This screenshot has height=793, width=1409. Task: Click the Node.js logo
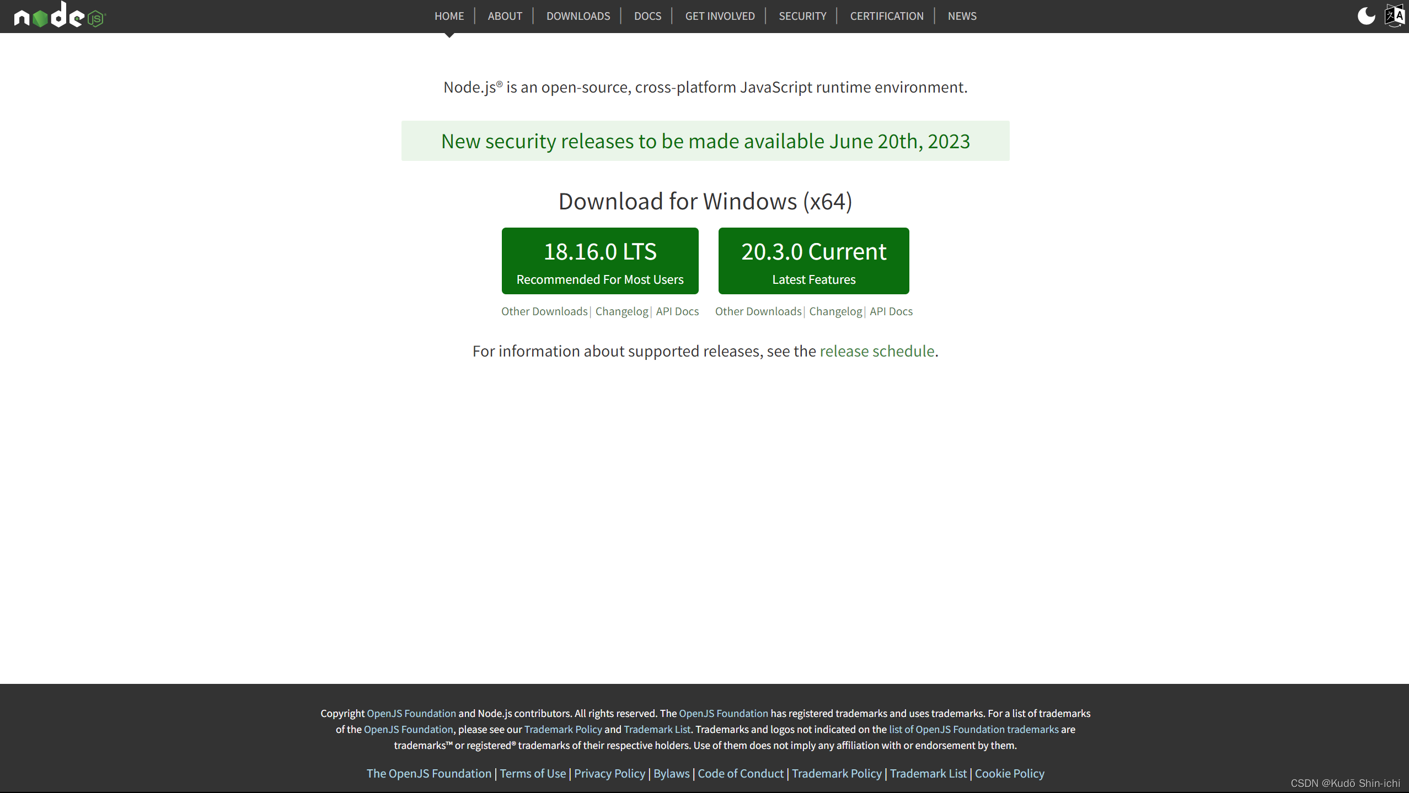click(60, 15)
